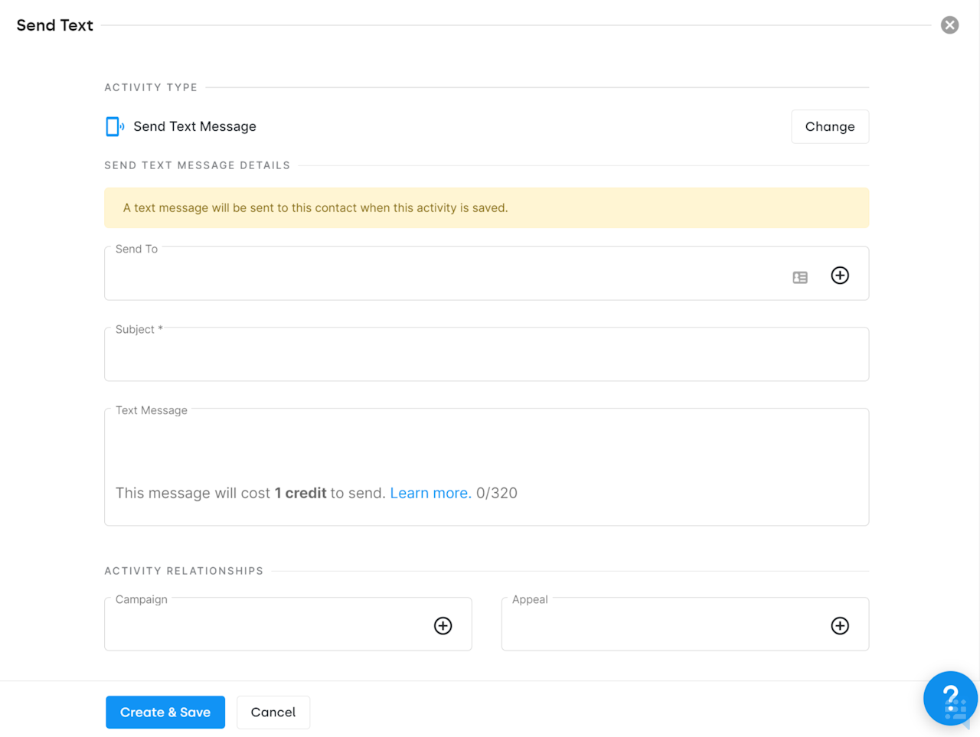Close the Send Text dialog

click(x=949, y=24)
